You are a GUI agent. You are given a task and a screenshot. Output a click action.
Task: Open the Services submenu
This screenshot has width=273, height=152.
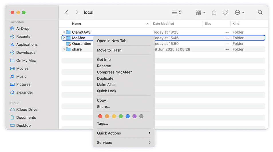[124, 143]
